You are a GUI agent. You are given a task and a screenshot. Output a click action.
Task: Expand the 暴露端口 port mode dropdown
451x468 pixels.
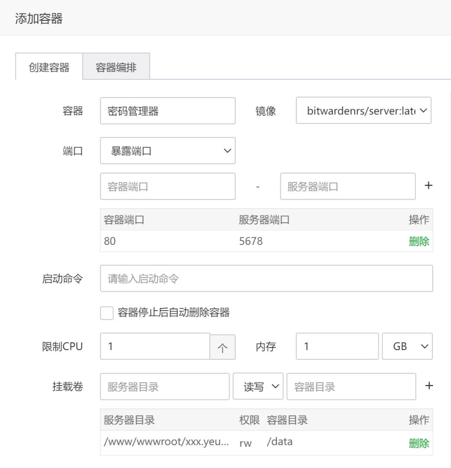point(168,151)
